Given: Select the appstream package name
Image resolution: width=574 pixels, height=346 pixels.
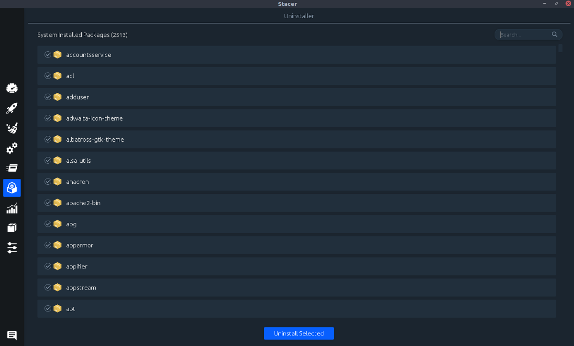Looking at the screenshot, I should (x=81, y=288).
